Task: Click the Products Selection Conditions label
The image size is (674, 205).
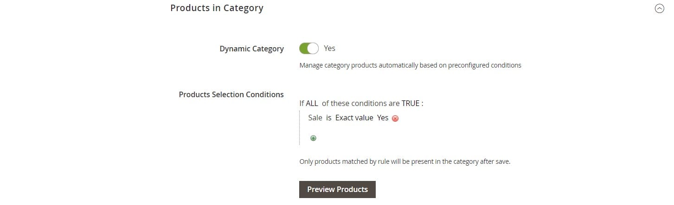Action: tap(231, 94)
